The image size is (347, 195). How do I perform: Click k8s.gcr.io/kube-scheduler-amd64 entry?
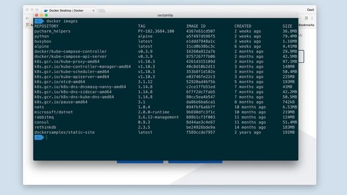[x=72, y=72]
